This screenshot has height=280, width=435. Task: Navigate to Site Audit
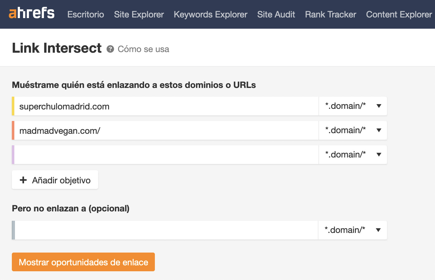click(276, 14)
